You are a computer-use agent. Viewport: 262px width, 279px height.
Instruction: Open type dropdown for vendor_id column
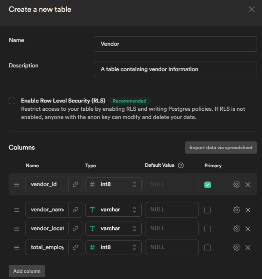(x=113, y=184)
